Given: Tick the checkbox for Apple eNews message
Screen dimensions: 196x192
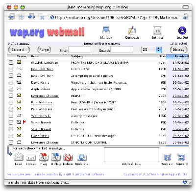Looking at the screenshot, I should tap(11, 89).
